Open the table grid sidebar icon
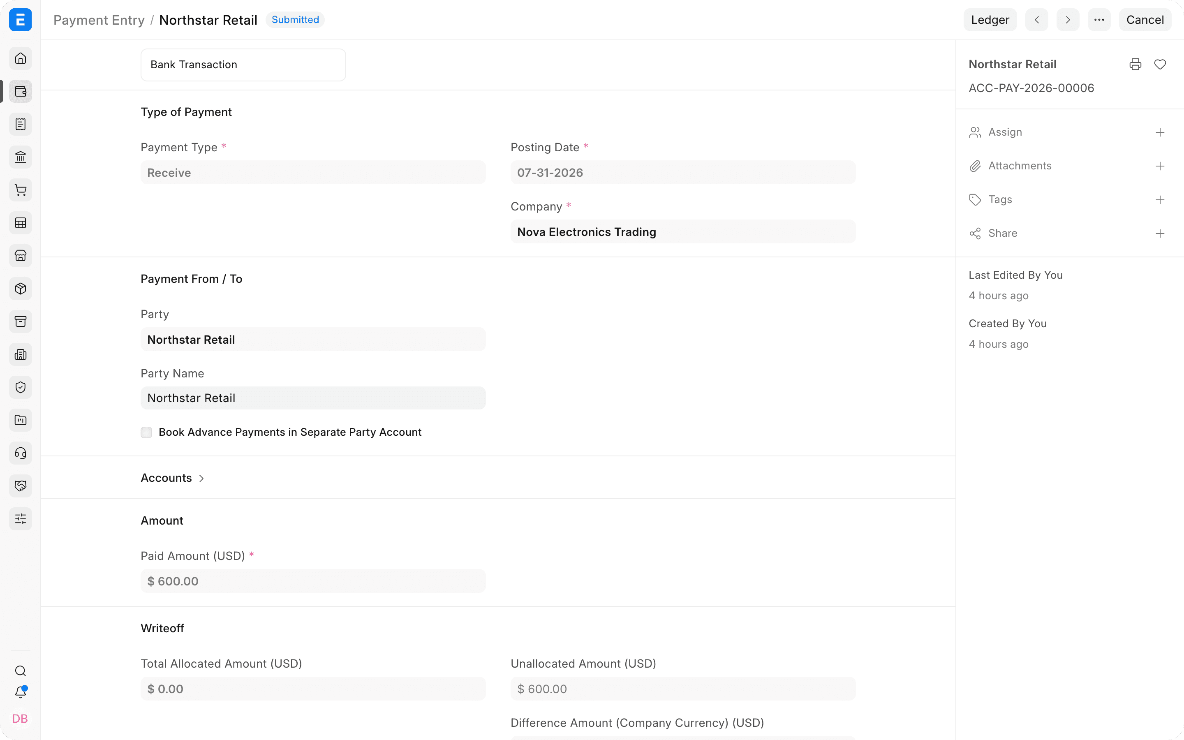Viewport: 1184px width, 740px height. (21, 223)
